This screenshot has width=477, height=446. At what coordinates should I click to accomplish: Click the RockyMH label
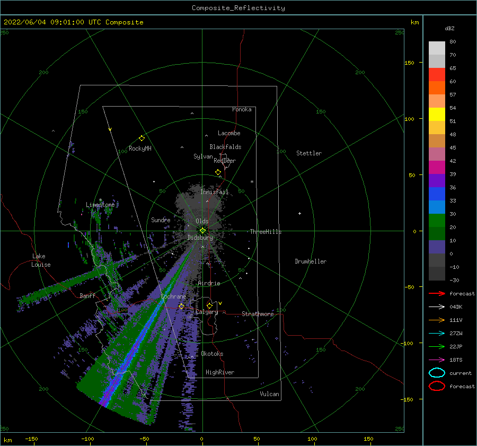point(140,148)
